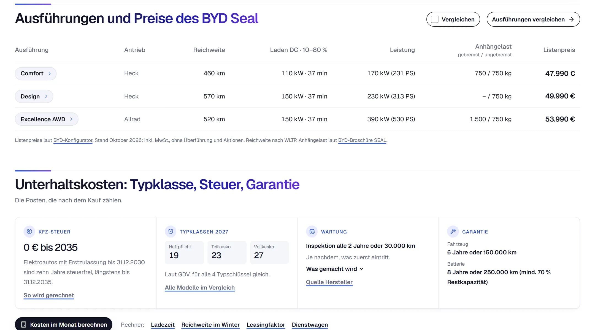Click the price 49.990 €

tap(560, 96)
